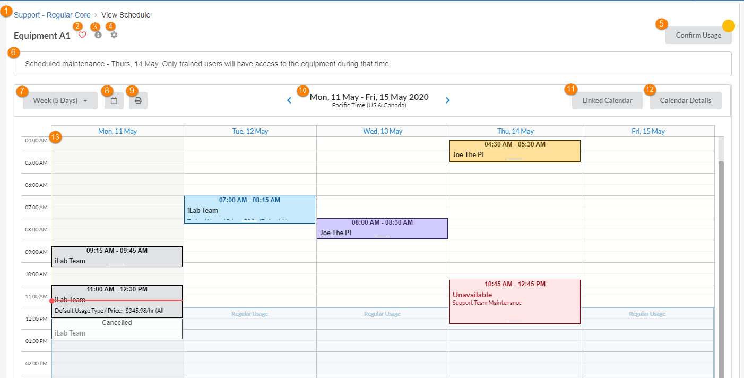The width and height of the screenshot is (744, 378).
Task: Open the equipment info icon
Action: pyautogui.click(x=98, y=35)
